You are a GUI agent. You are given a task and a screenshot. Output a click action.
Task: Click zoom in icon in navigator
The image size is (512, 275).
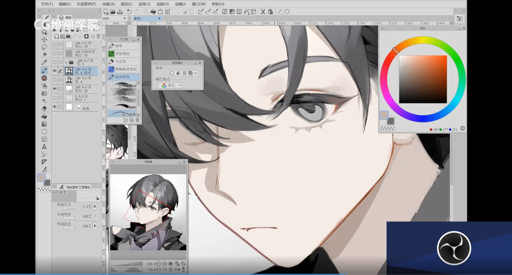tap(165, 264)
